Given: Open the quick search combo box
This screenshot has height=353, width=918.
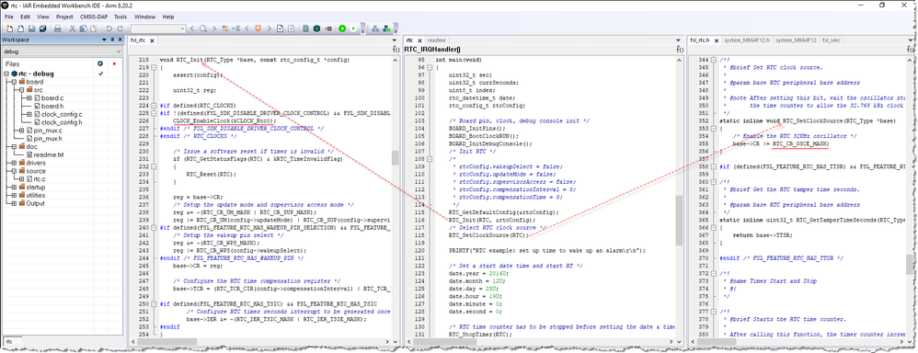Looking at the screenshot, I should 158,28.
